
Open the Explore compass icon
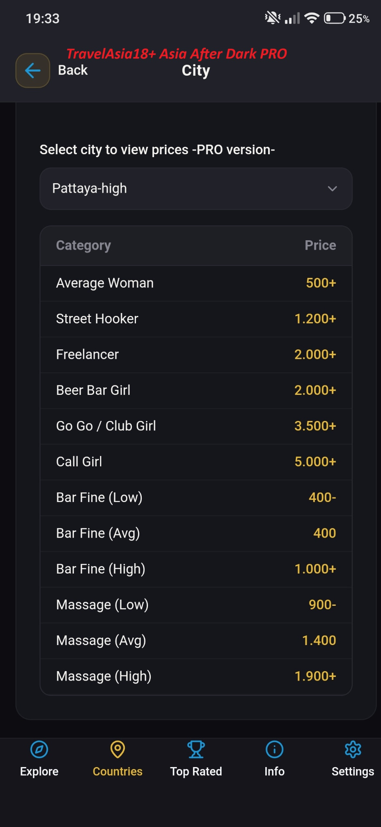point(39,749)
